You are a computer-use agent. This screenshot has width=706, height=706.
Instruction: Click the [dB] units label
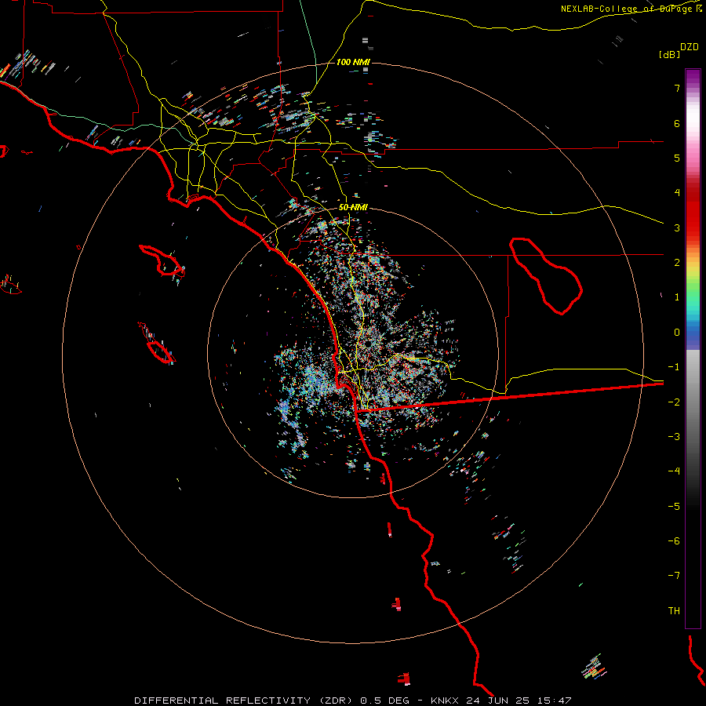coord(670,54)
